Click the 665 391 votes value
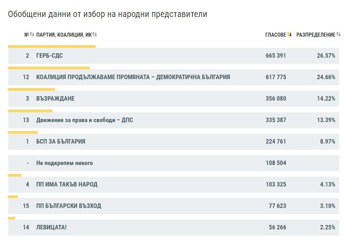Screen dimensions: 345x237 pos(275,55)
